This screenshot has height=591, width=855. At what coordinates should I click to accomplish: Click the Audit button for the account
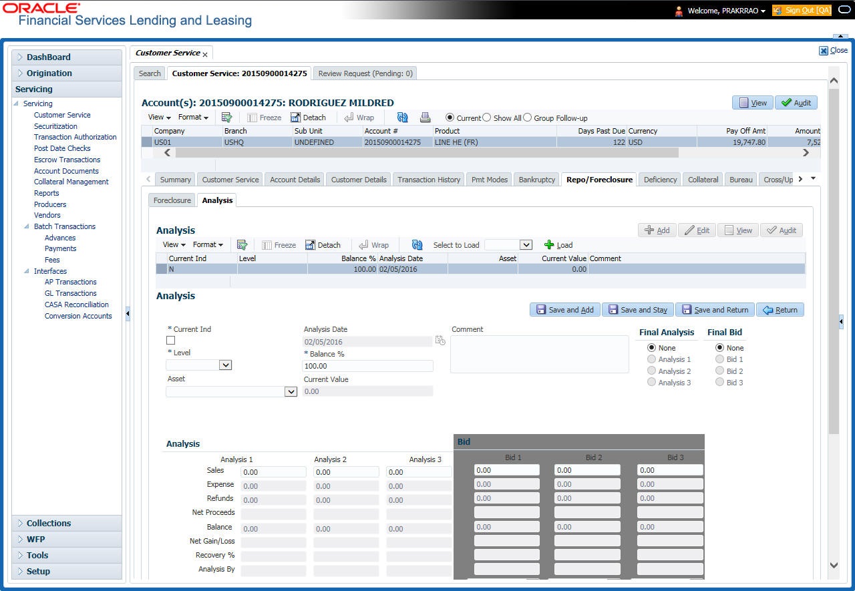pos(796,103)
